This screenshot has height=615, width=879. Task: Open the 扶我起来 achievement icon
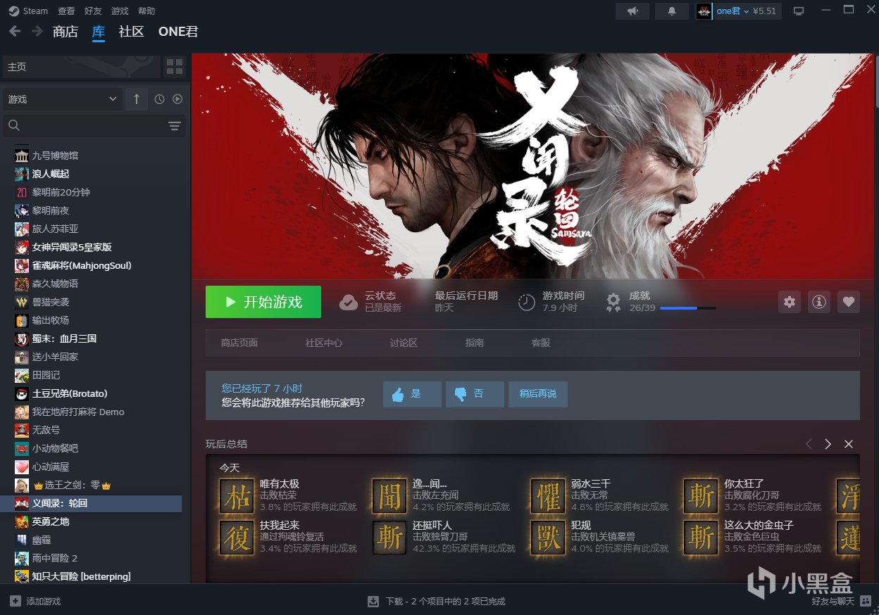coord(237,538)
